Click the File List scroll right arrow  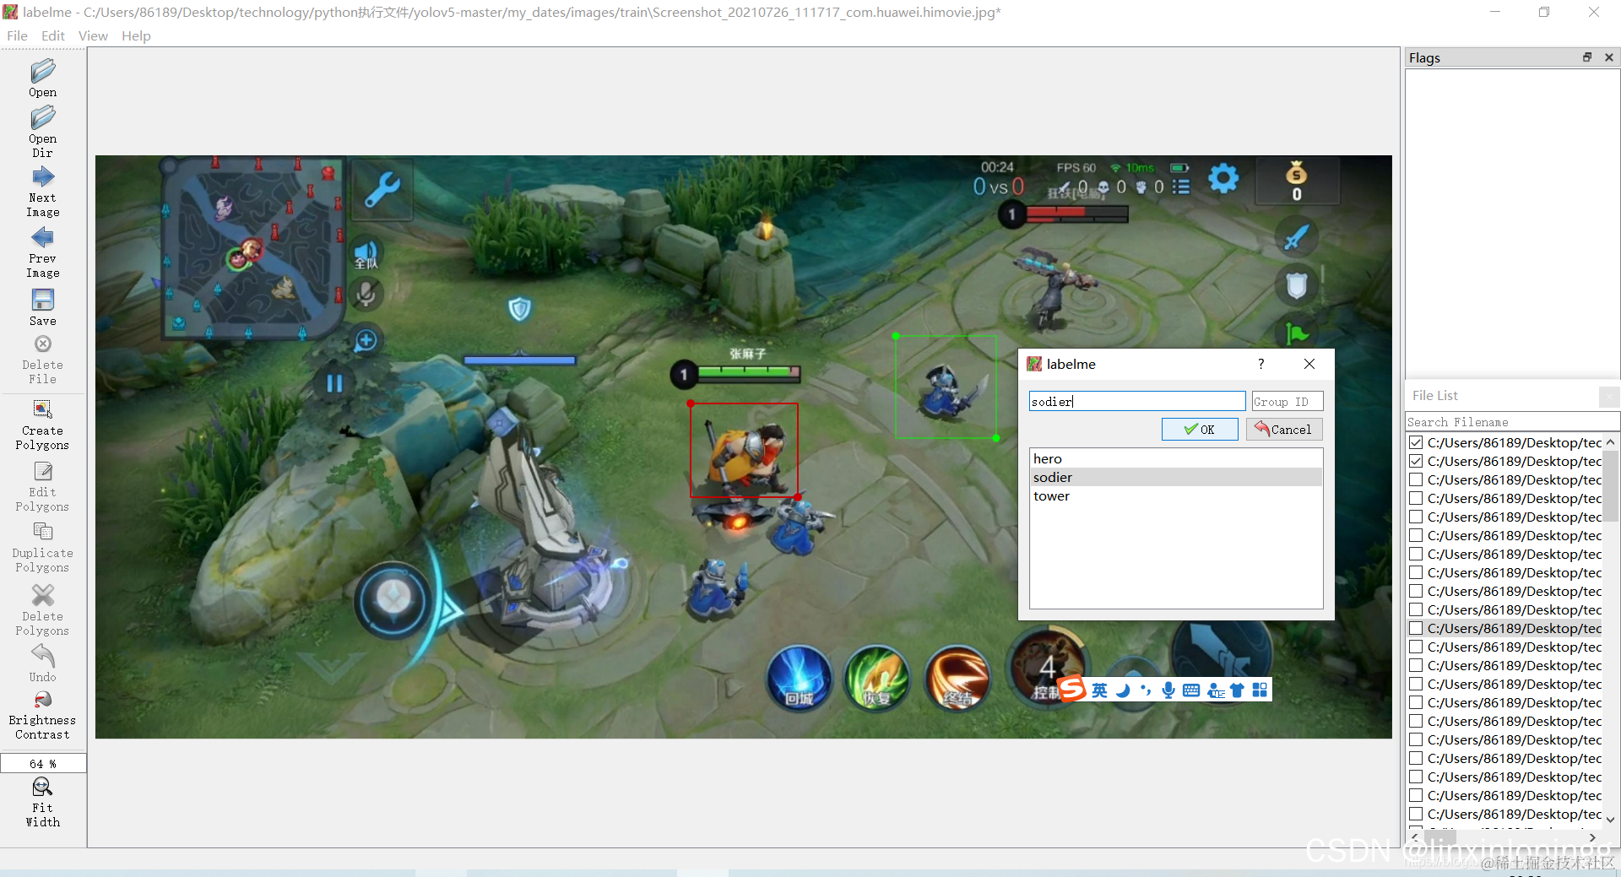(1592, 837)
